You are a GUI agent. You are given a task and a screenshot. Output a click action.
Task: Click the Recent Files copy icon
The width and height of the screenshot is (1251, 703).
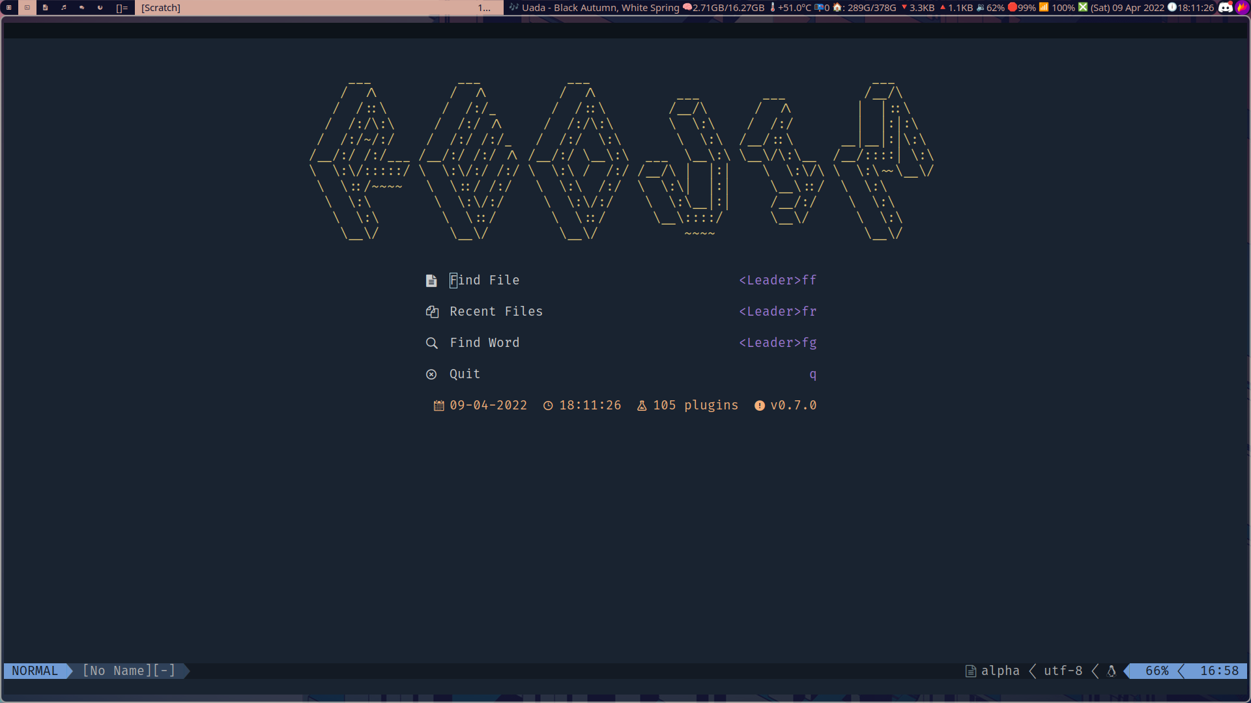[431, 312]
